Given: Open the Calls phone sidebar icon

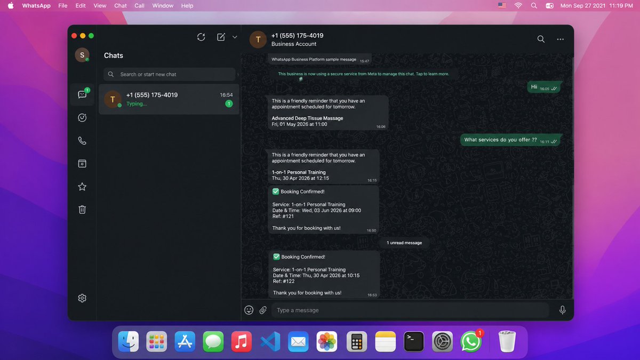Looking at the screenshot, I should click(82, 141).
